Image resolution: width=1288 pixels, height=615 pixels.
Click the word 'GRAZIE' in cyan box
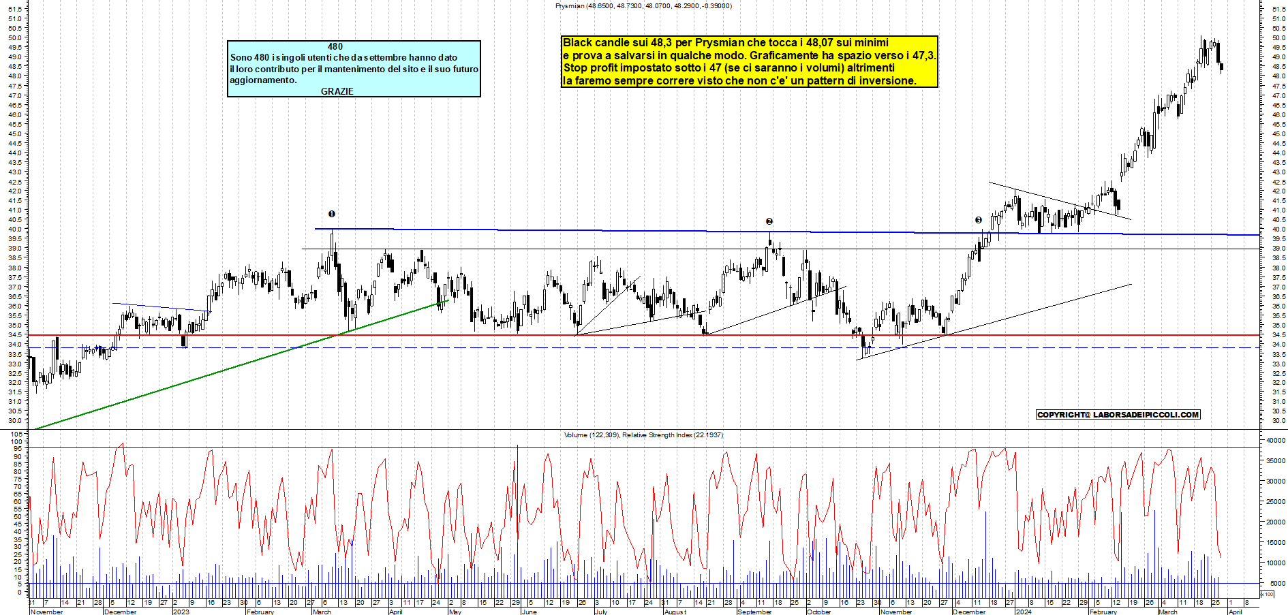pyautogui.click(x=337, y=91)
